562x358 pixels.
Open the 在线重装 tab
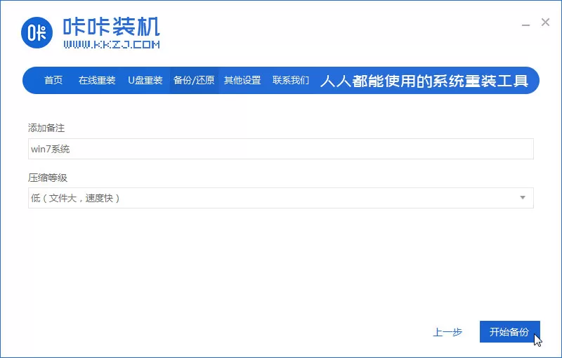click(97, 80)
